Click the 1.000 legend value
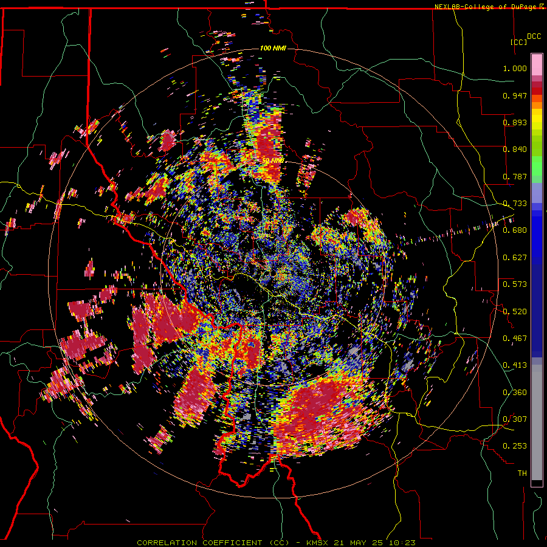 (515, 68)
